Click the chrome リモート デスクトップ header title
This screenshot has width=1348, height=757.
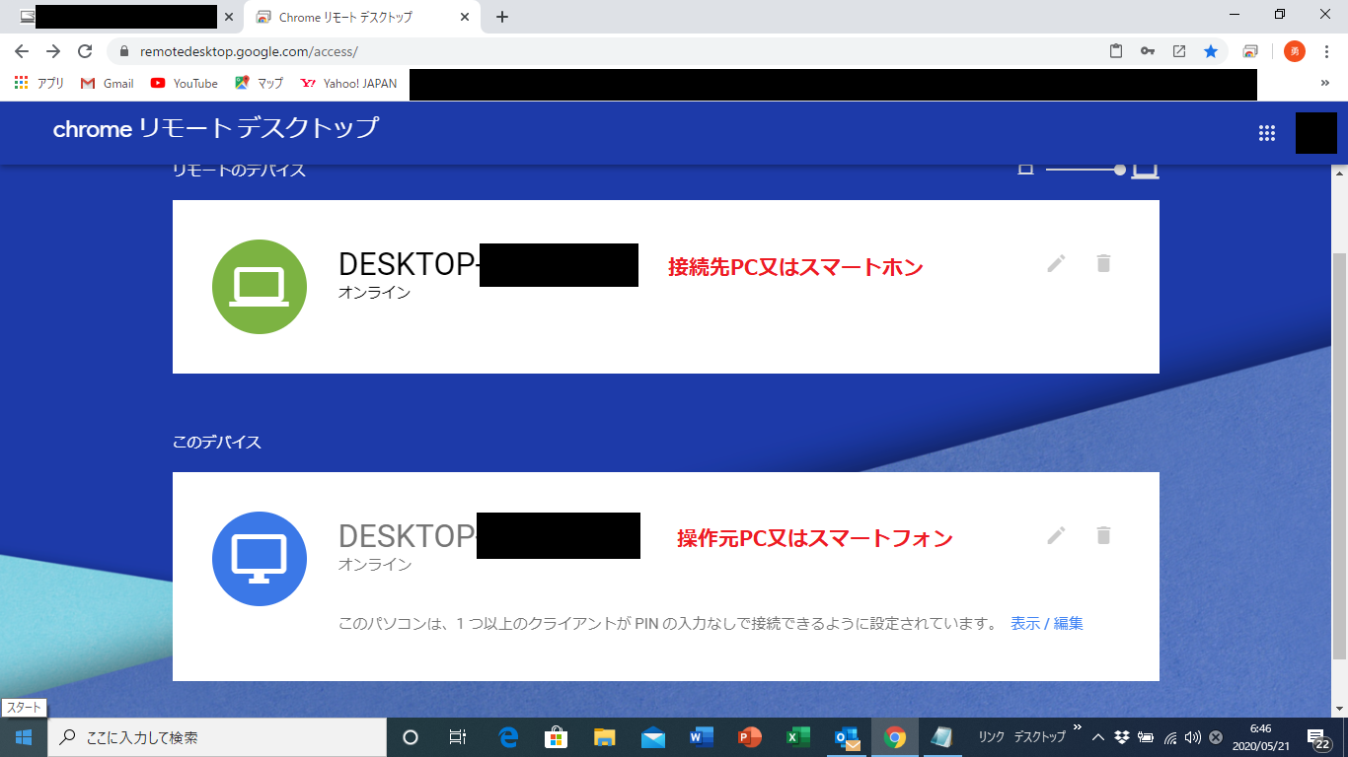coord(216,129)
